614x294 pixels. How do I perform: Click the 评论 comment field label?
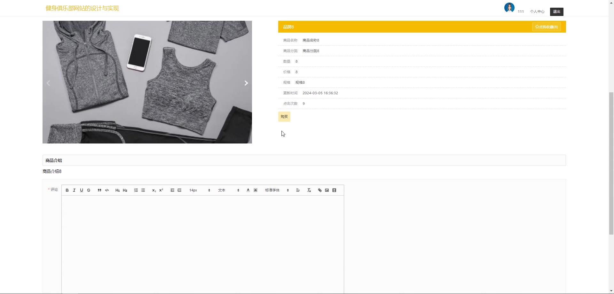[x=54, y=190]
